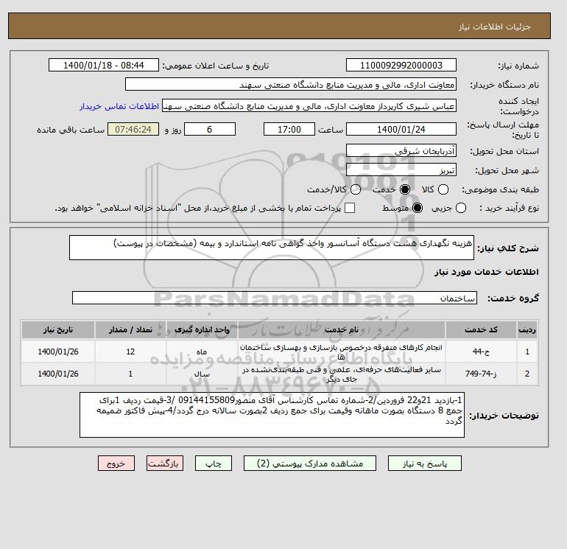This screenshot has height=549, width=567.
Task: Click the پاسخ به نیاز button
Action: click(x=425, y=464)
